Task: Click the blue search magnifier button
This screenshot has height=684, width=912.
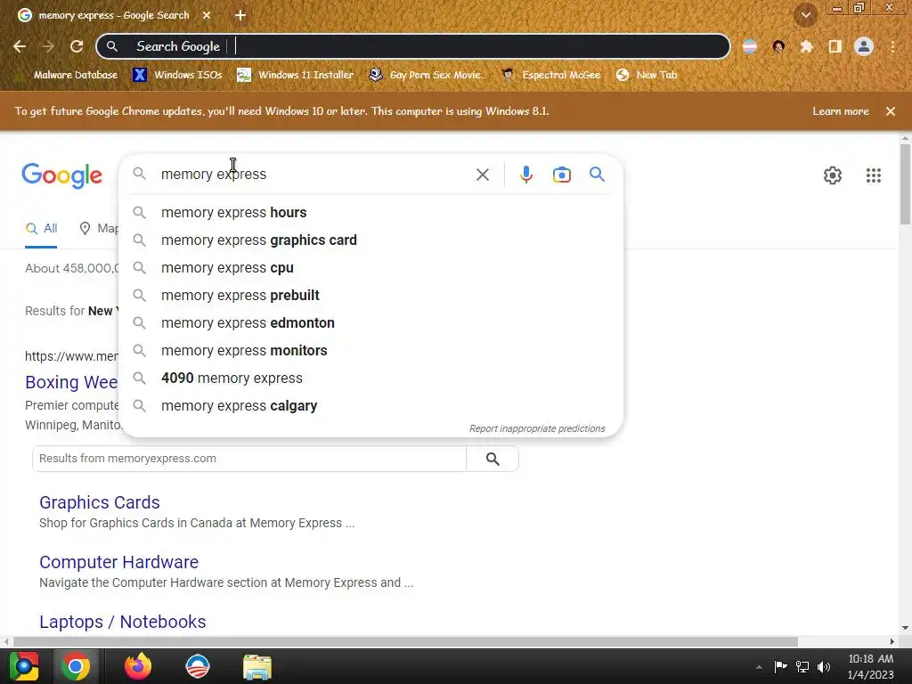Action: (x=597, y=174)
